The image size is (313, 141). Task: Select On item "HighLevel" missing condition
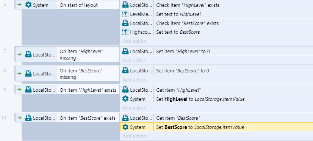click(x=88, y=54)
